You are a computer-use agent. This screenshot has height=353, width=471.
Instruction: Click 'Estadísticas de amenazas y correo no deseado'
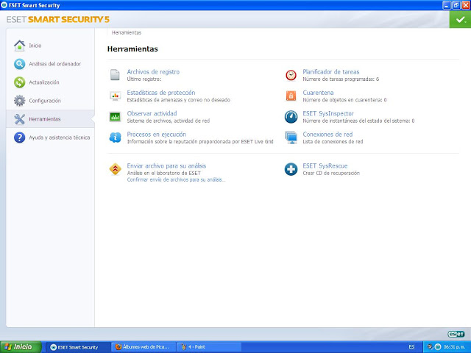pos(178,100)
